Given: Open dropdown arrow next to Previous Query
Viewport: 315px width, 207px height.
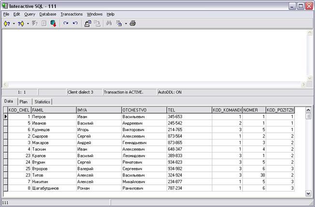Looking at the screenshot, I should (x=14, y=23).
